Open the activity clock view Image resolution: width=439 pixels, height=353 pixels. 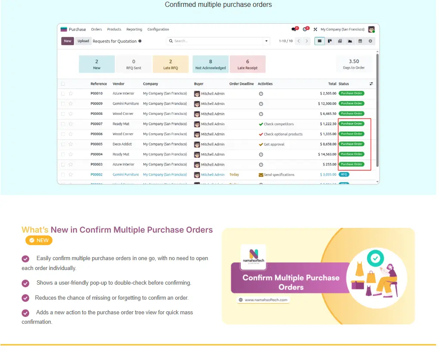coord(371,41)
